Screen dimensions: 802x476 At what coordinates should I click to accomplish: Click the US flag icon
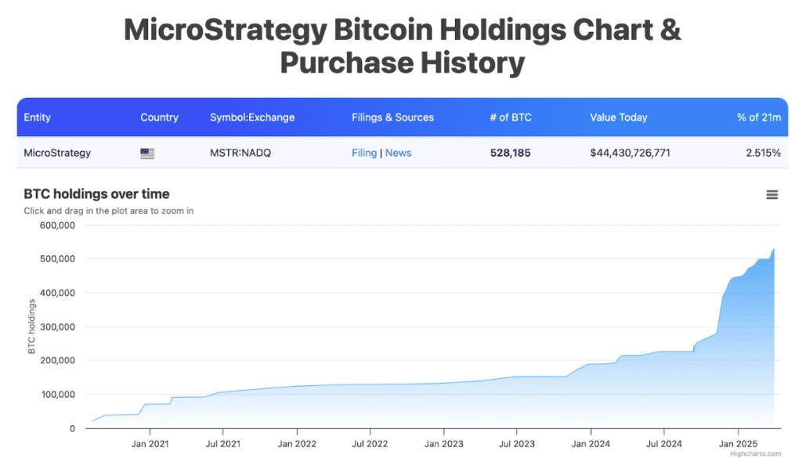[147, 153]
